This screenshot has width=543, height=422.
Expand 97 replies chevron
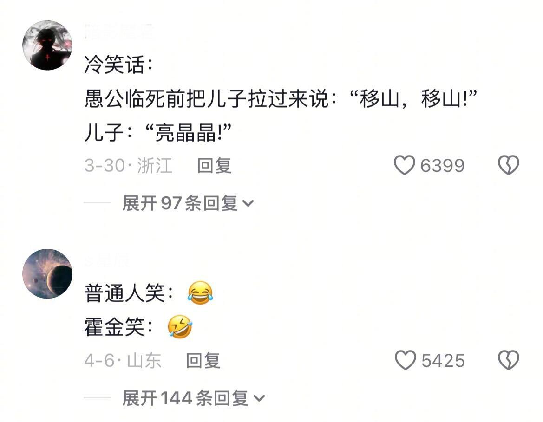pos(248,203)
